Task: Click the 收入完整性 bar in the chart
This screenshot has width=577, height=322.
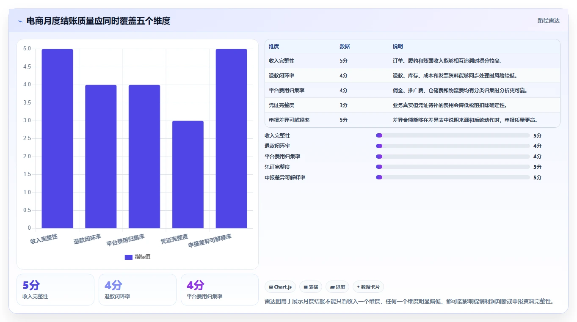Action: click(x=57, y=138)
